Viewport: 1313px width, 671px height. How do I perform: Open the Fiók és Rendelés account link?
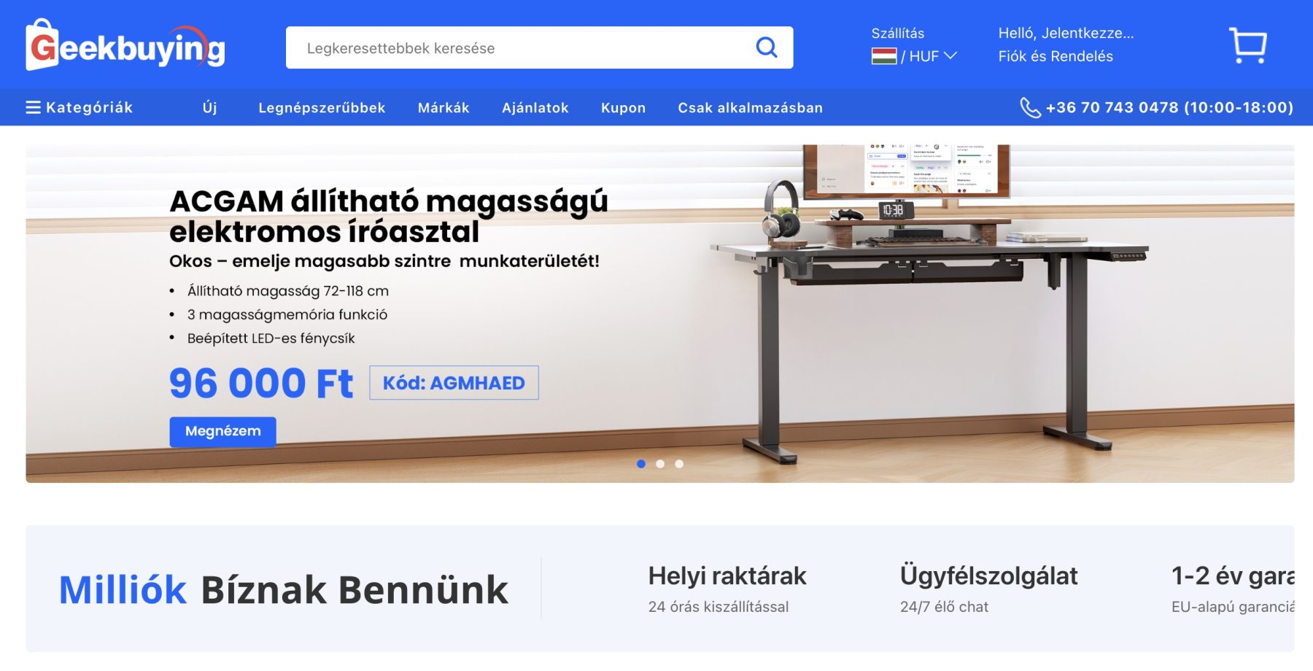point(1056,56)
